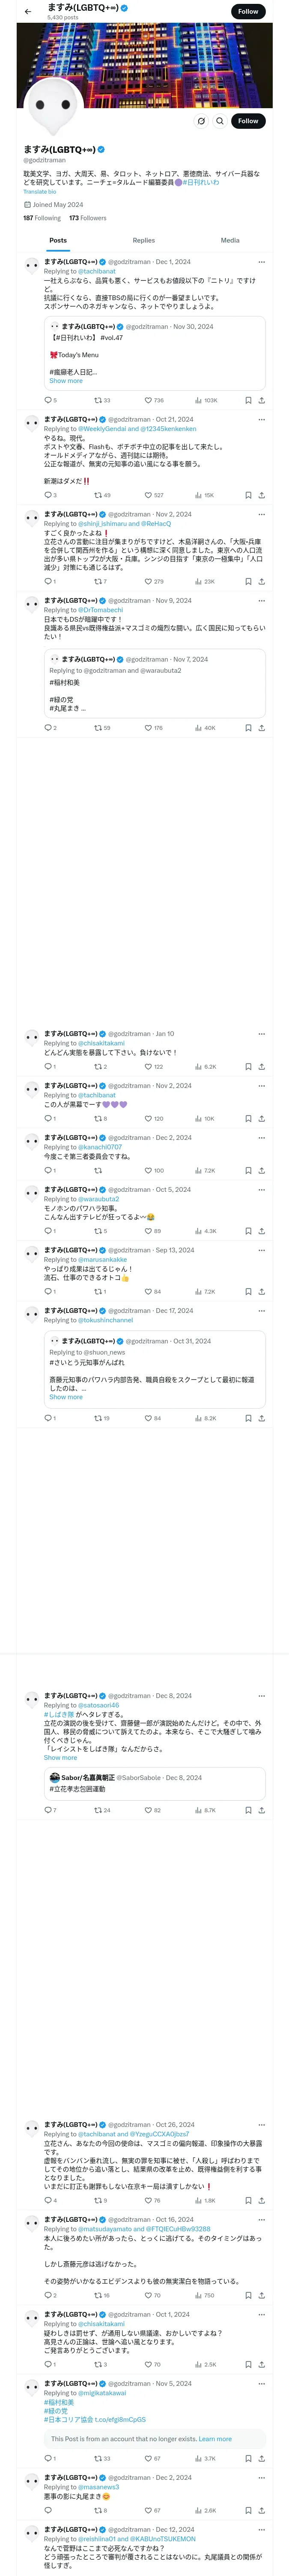Open the ghost profile picture on the banner
The image size is (289, 2576).
[52, 105]
